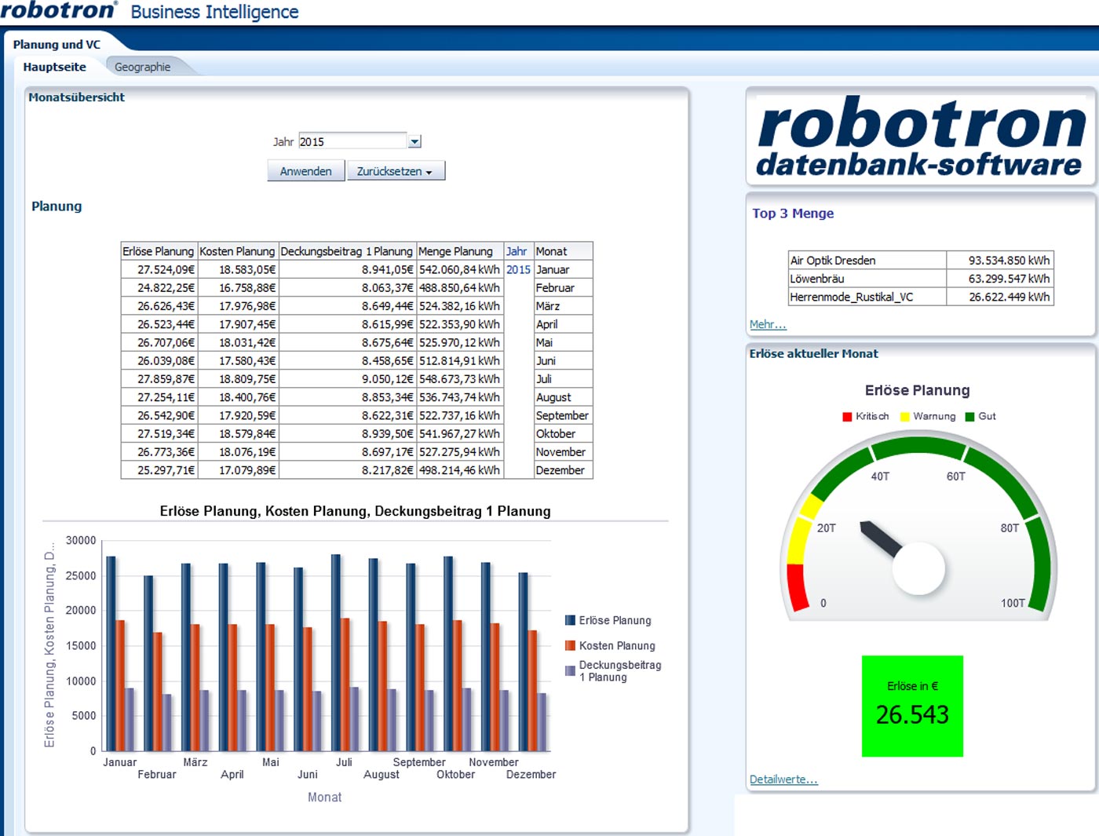Click the Herrenmode_Rustikal_VC row

[921, 297]
